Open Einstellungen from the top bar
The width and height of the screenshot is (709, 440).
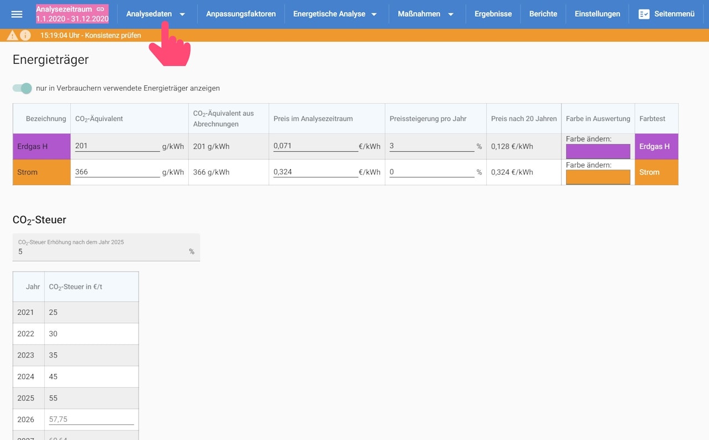pyautogui.click(x=597, y=14)
